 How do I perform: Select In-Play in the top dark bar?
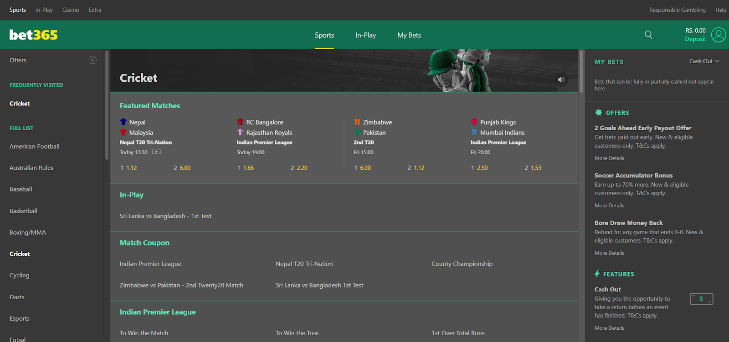(x=44, y=10)
